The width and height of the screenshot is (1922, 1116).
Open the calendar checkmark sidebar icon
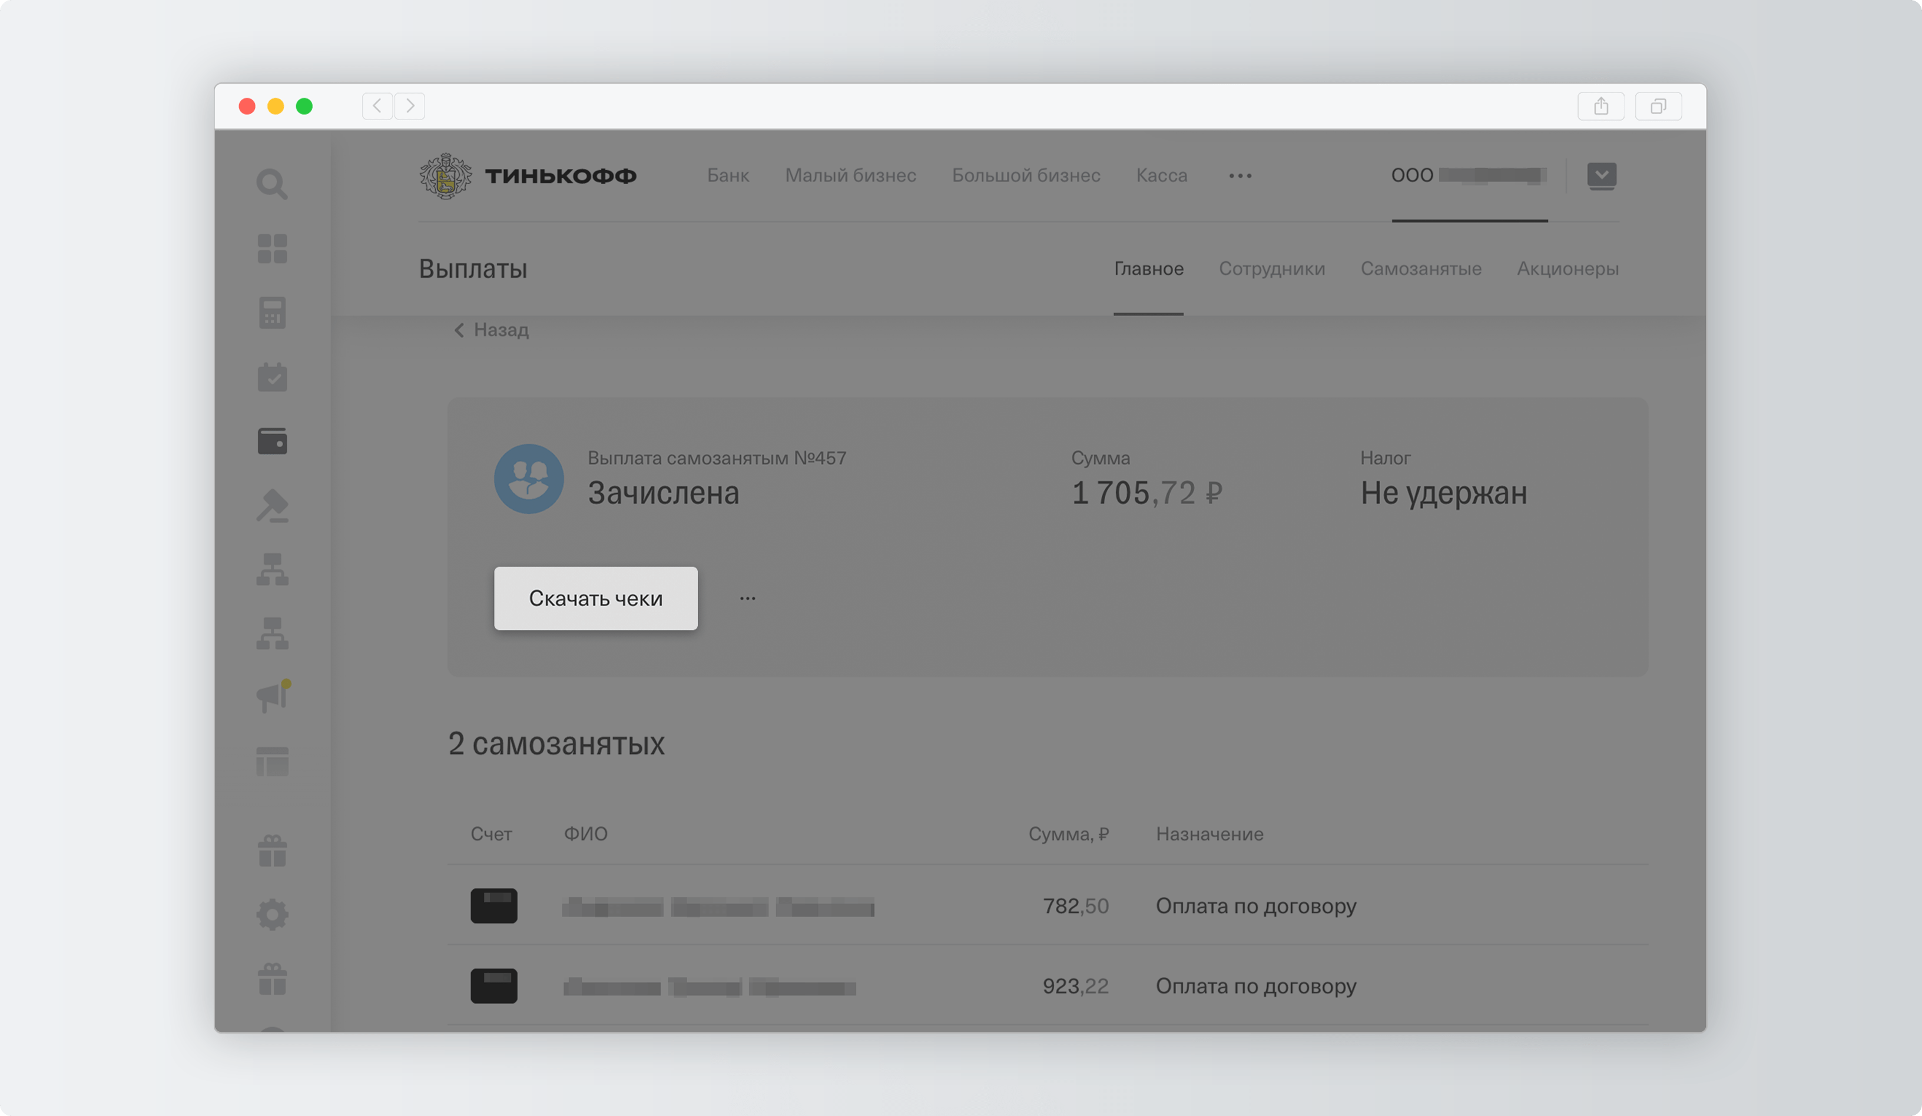(x=271, y=377)
